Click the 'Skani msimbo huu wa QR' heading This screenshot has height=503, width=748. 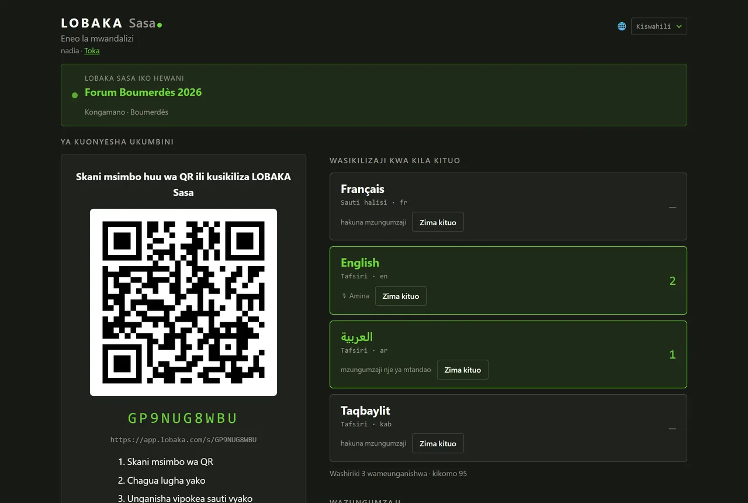pos(183,184)
